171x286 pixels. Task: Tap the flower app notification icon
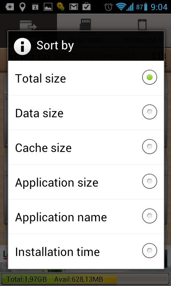(61, 7)
